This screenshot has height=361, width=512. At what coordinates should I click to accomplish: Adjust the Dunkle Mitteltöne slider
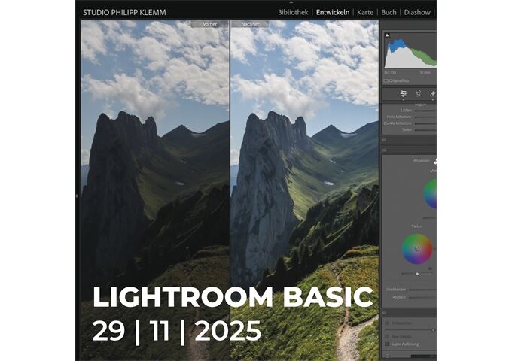tap(425, 123)
